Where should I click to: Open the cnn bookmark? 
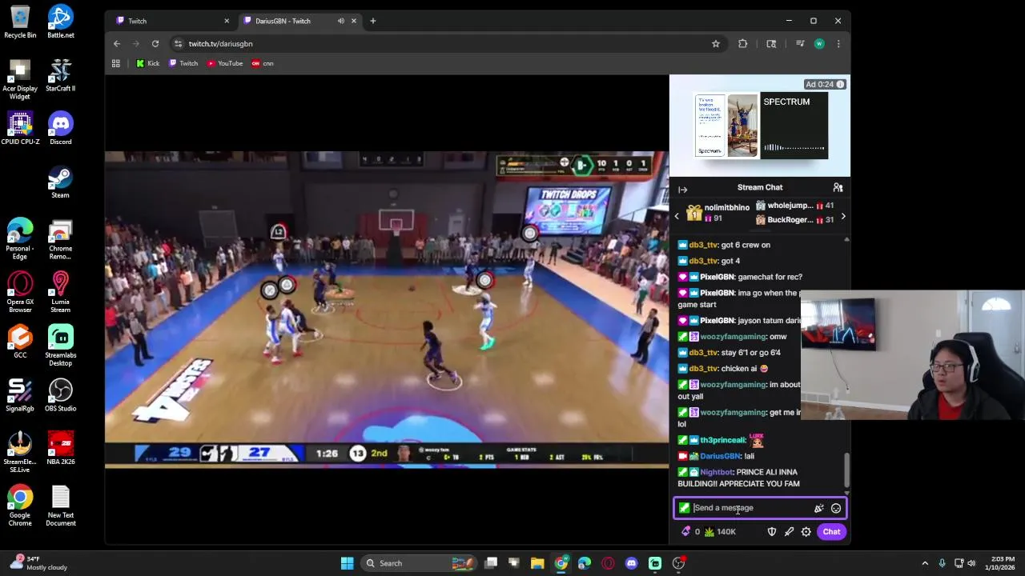tap(263, 63)
